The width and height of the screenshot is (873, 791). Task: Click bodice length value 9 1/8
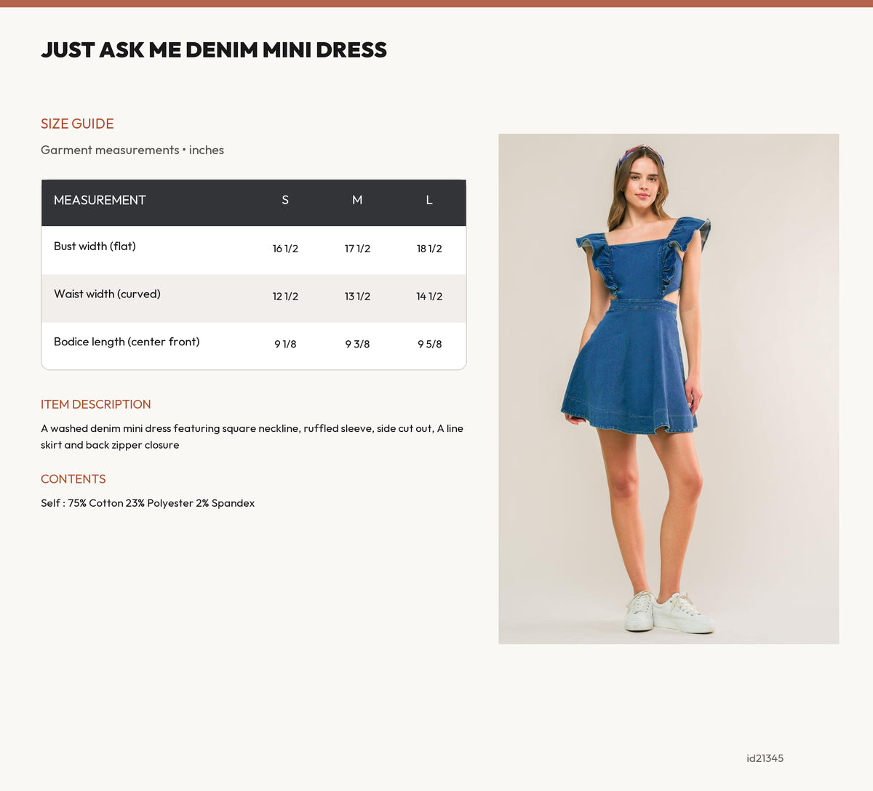tap(285, 345)
